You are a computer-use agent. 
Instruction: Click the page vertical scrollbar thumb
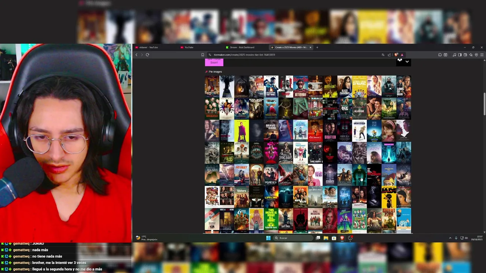coord(484,103)
